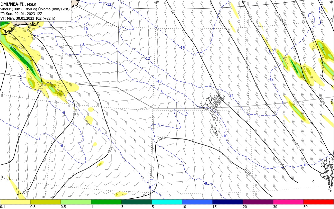The width and height of the screenshot is (334, 209).
Task: Click the '10W' longitude label
Action: point(157,2)
